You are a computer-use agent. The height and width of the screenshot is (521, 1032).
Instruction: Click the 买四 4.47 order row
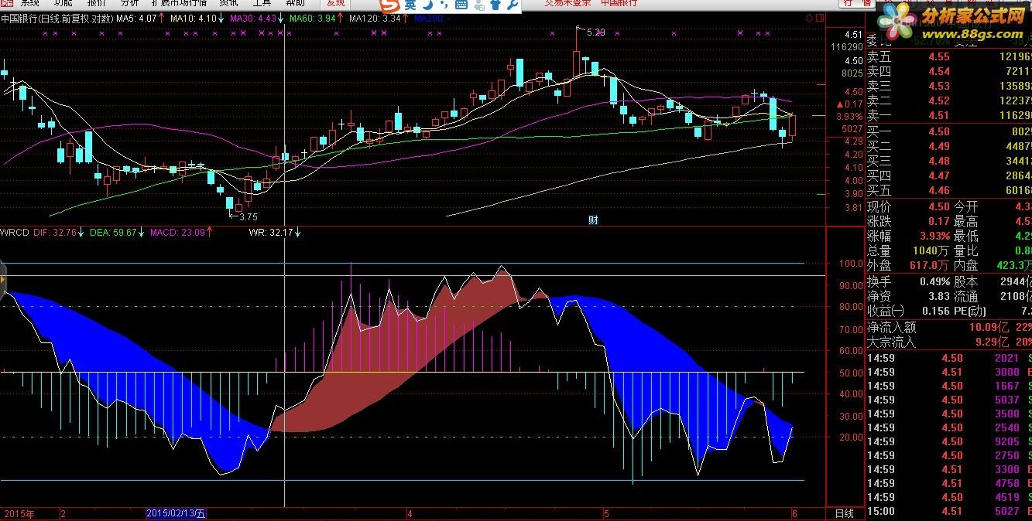coord(948,175)
